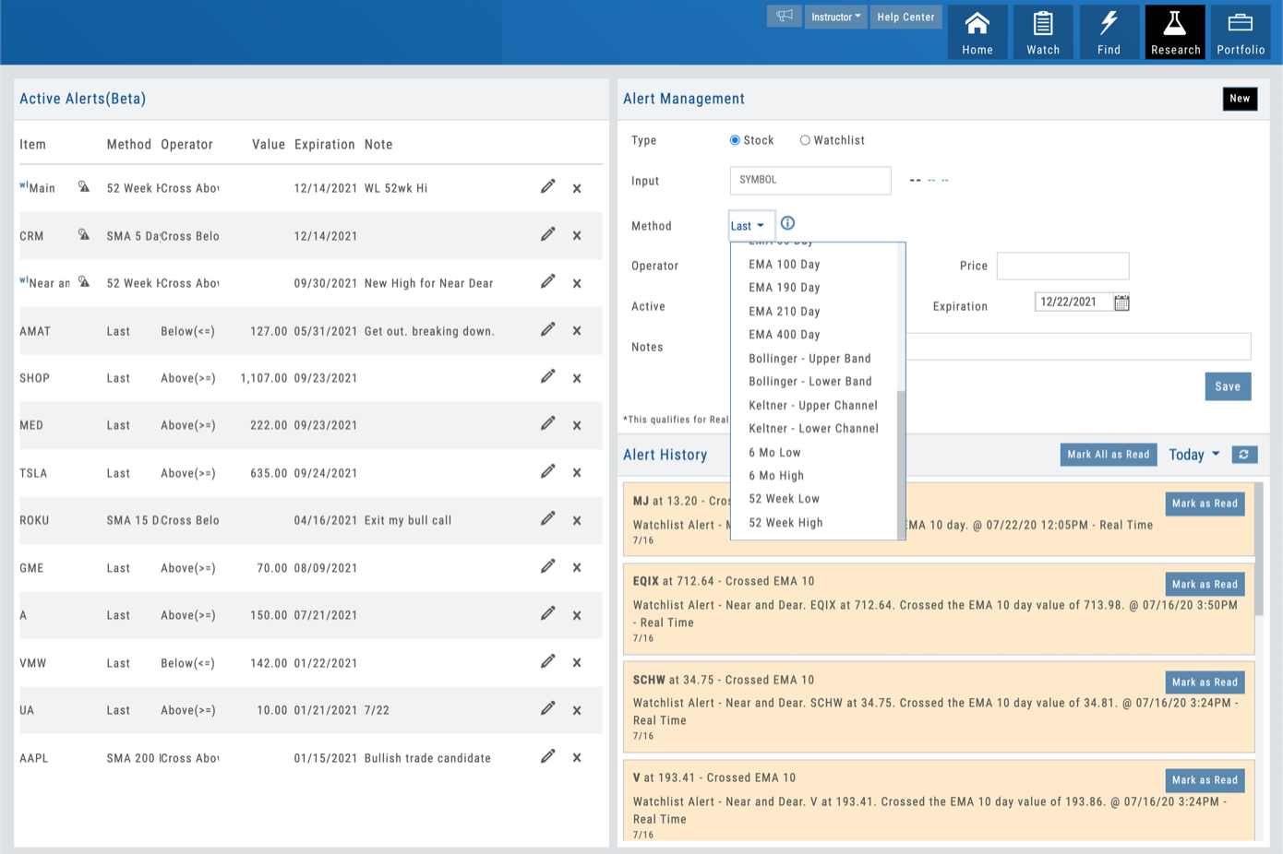Edit the AMAT alert
Viewport: 1283px width, 854px height.
[548, 329]
